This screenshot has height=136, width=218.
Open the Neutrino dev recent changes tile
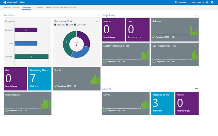(x=15, y=79)
